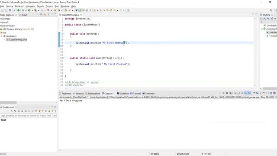
Task: Select the ClassMethod.java editor tab
Action: tap(71, 15)
